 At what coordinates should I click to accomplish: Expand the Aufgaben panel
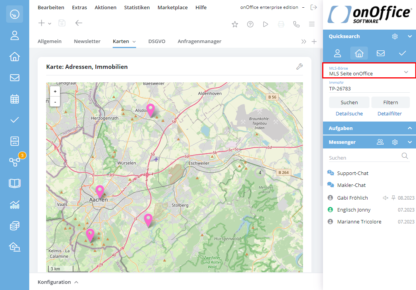pyautogui.click(x=409, y=128)
